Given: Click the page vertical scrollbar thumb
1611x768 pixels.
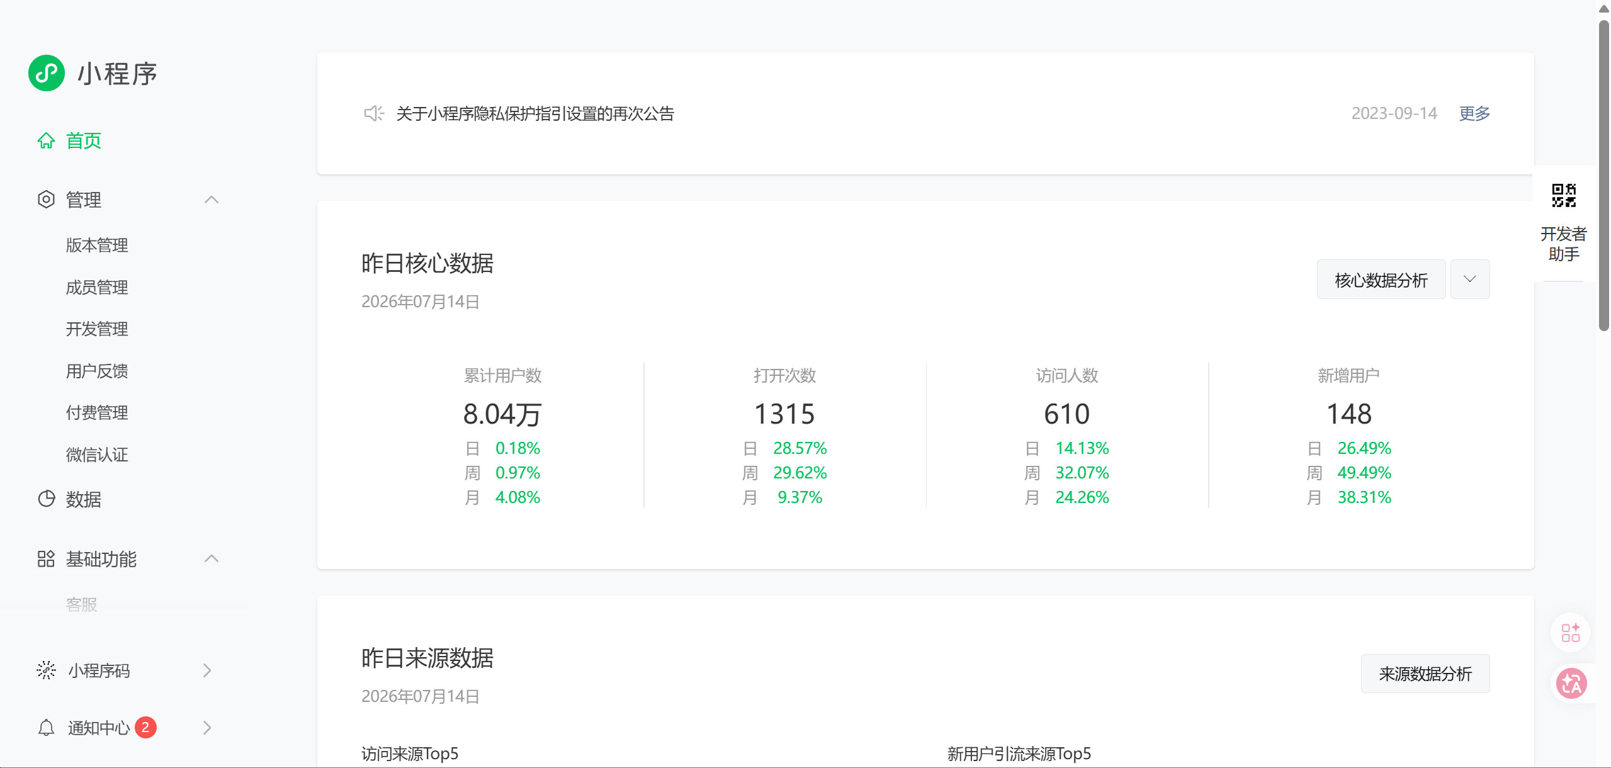Looking at the screenshot, I should (x=1604, y=174).
